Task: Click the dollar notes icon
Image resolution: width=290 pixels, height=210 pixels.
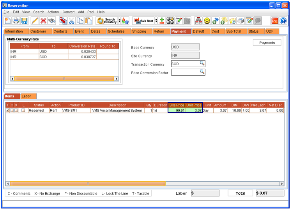Action: pos(224,21)
